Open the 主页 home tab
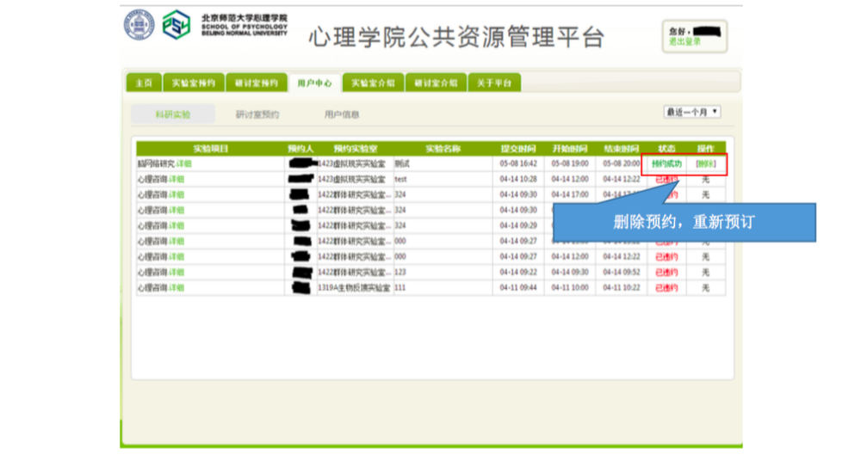 [x=144, y=83]
